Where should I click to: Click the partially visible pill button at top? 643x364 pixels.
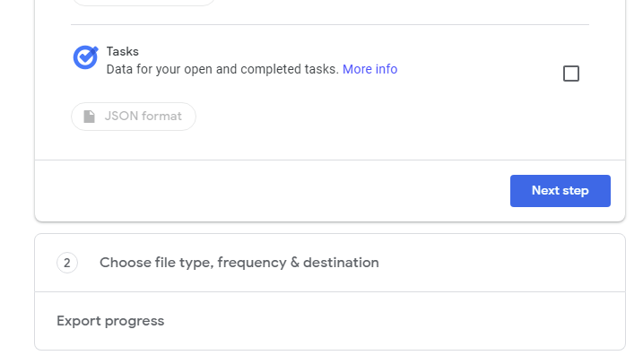(x=143, y=2)
